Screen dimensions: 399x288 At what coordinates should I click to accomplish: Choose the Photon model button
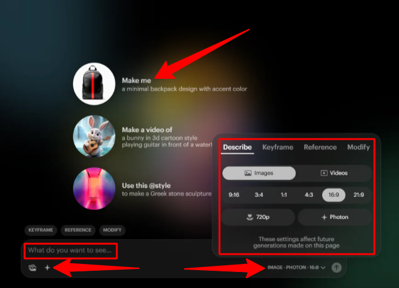[x=334, y=217]
